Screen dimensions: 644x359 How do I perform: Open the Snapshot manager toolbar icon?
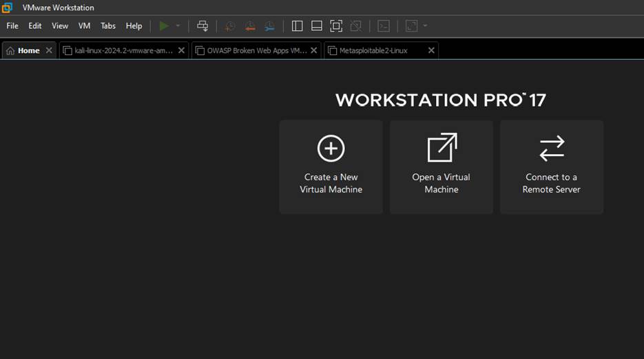coord(270,26)
